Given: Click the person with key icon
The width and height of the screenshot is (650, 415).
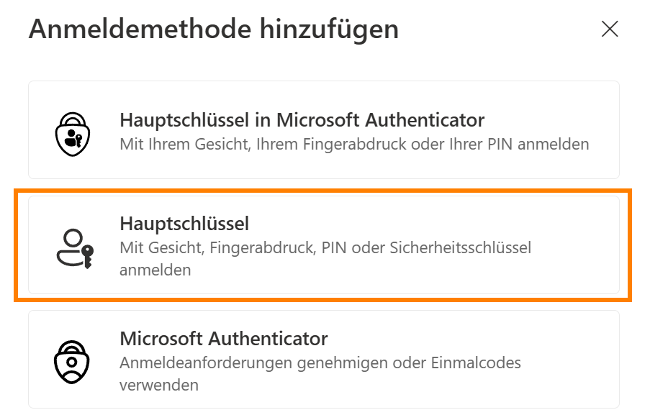Looking at the screenshot, I should pyautogui.click(x=75, y=249).
